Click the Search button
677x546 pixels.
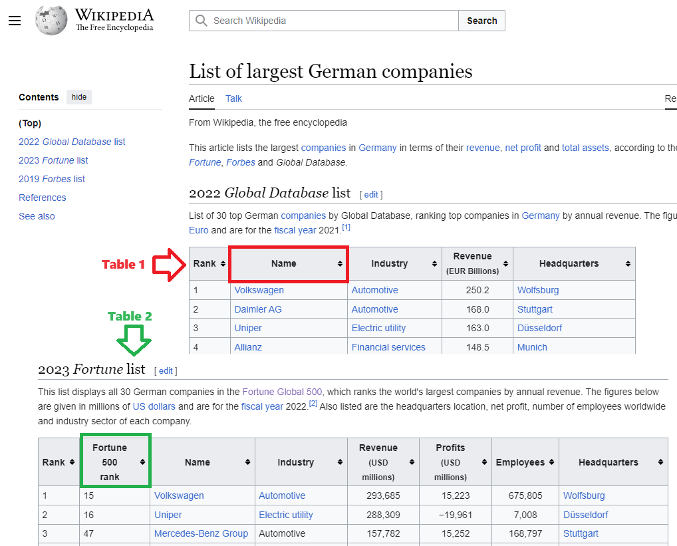tap(482, 21)
